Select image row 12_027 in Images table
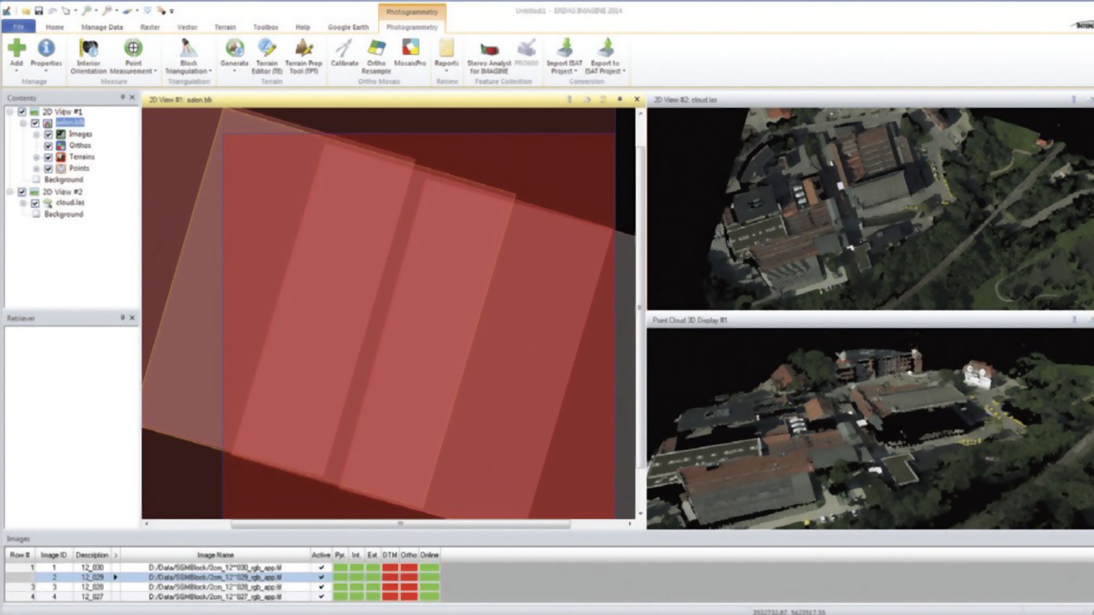This screenshot has width=1094, height=615. tap(92, 597)
